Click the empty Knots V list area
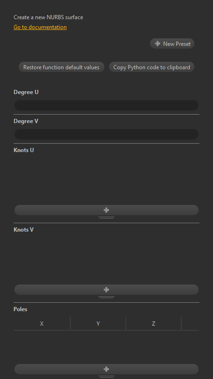 click(106, 259)
